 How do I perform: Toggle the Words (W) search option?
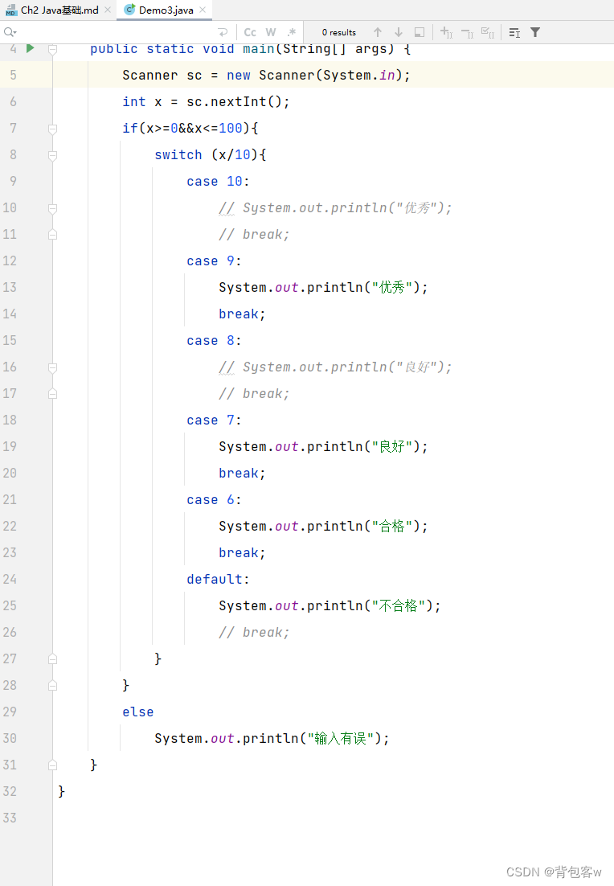[271, 32]
